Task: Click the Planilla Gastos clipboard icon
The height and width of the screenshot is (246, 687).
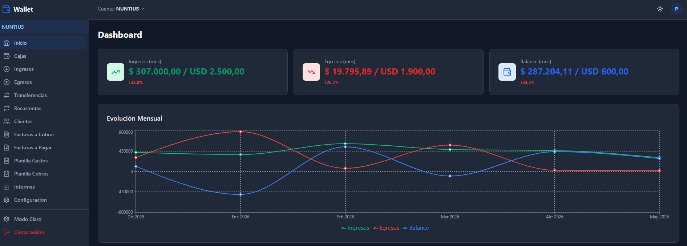Action: 7,161
